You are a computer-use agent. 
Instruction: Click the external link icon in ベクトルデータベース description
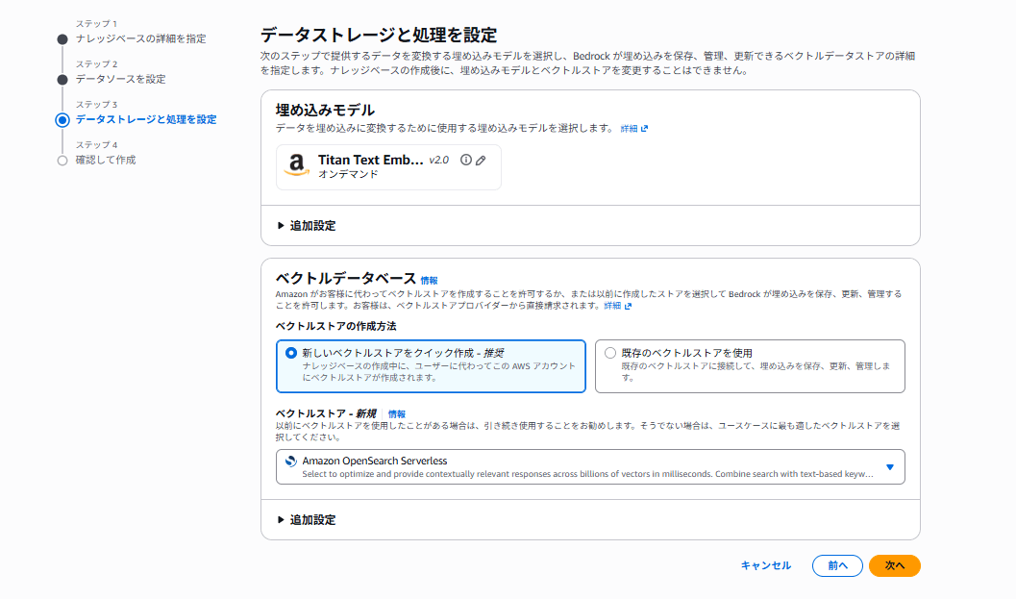[x=628, y=306]
